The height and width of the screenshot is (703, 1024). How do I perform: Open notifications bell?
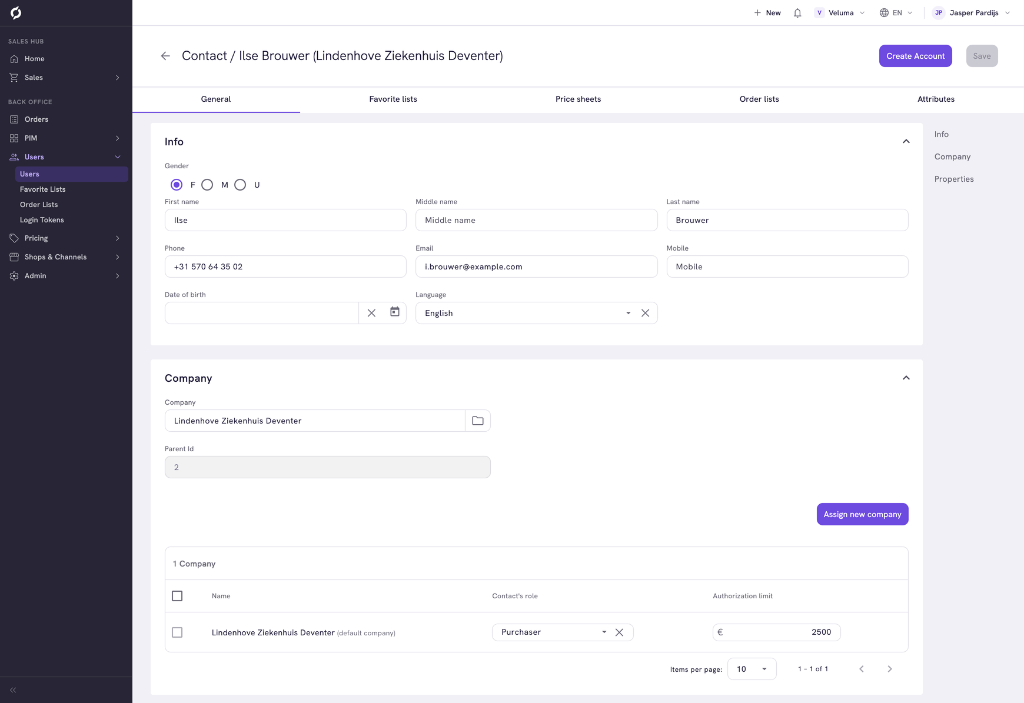click(x=797, y=13)
